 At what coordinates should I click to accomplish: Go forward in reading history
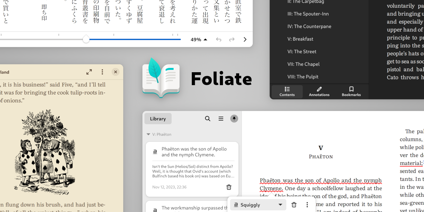[232, 39]
